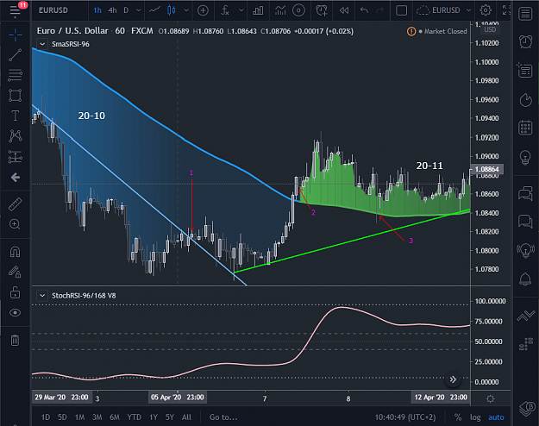
Task: Click the circular dot toolbar icon
Action: 298,10
